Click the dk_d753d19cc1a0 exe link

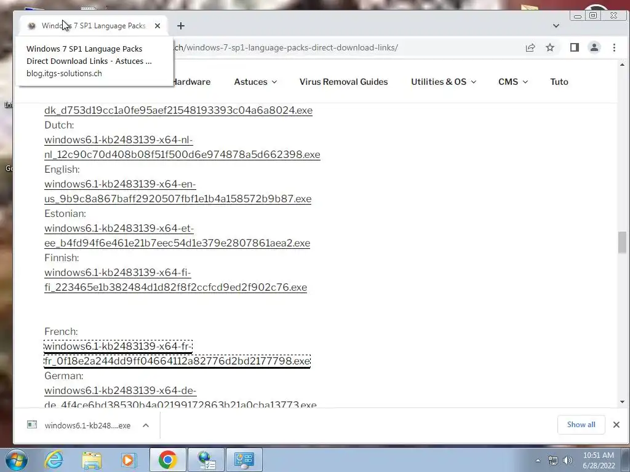(178, 110)
